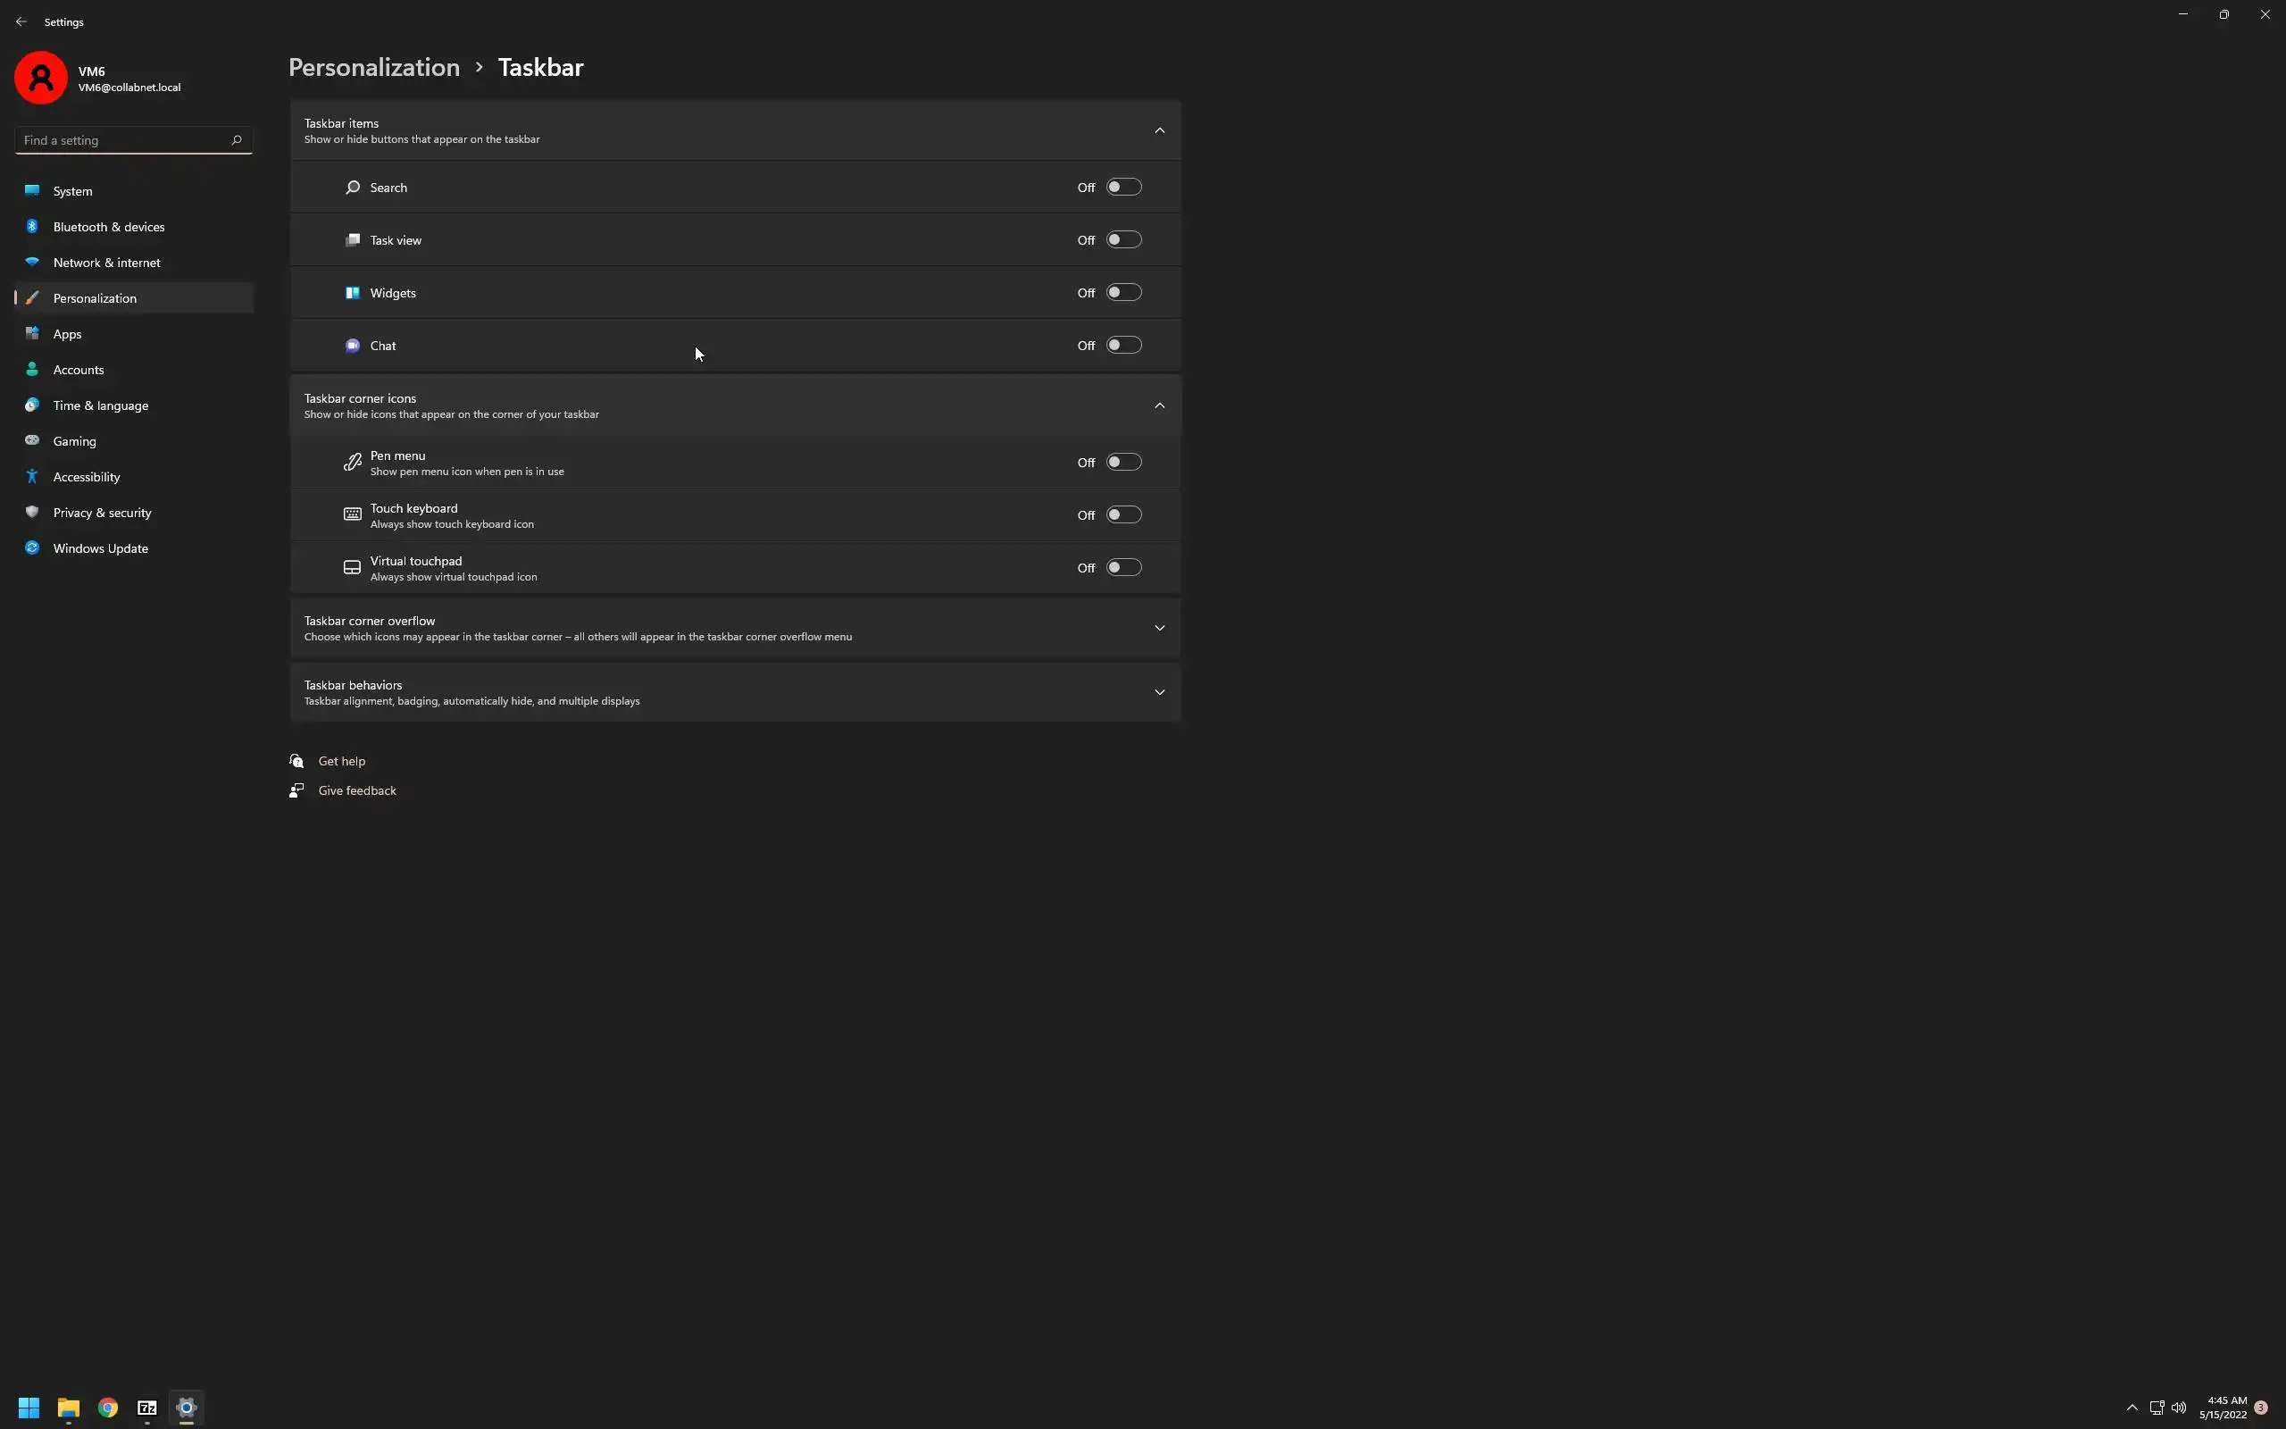The height and width of the screenshot is (1429, 2286).
Task: Turn on the Touch keyboard toggle
Action: pyautogui.click(x=1123, y=515)
